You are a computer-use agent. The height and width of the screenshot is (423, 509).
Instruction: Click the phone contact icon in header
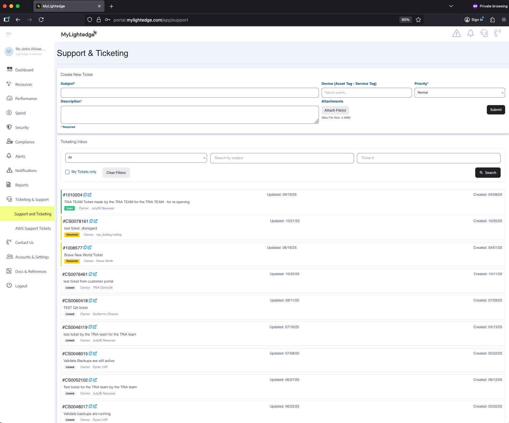click(x=497, y=33)
